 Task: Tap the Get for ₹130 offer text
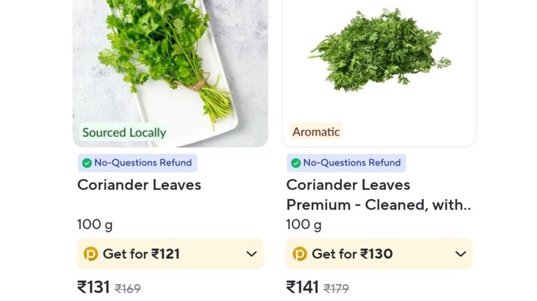point(352,254)
